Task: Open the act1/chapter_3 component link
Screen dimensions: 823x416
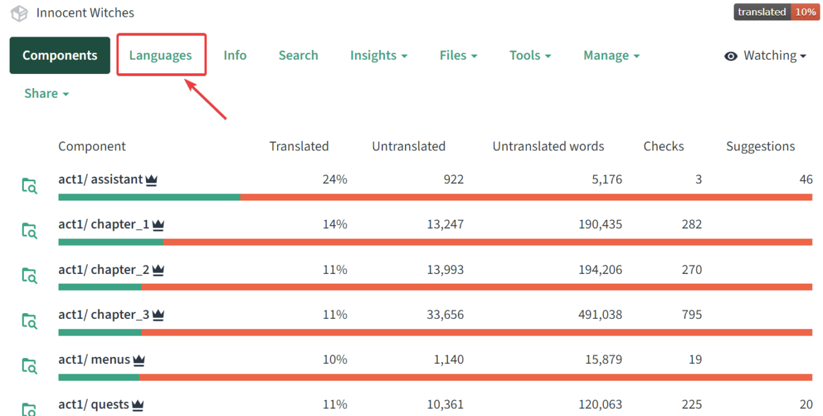Action: [x=104, y=314]
